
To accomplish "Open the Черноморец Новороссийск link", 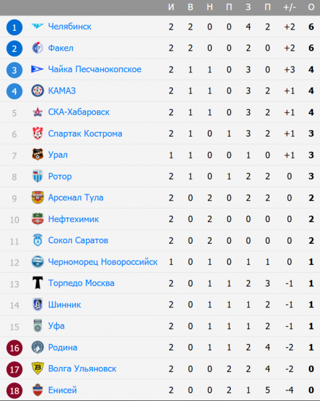I will [x=103, y=262].
